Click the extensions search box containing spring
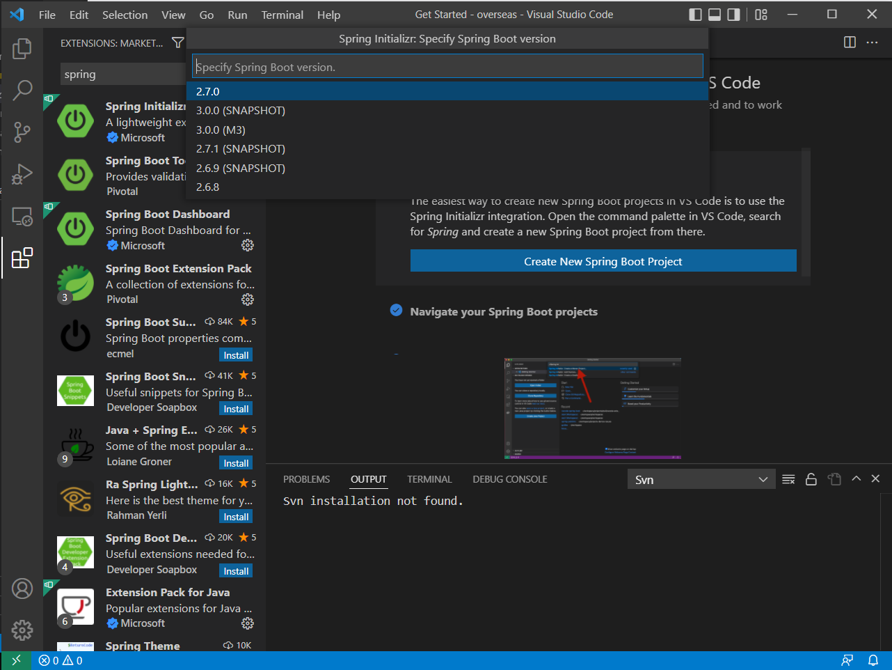 (124, 74)
